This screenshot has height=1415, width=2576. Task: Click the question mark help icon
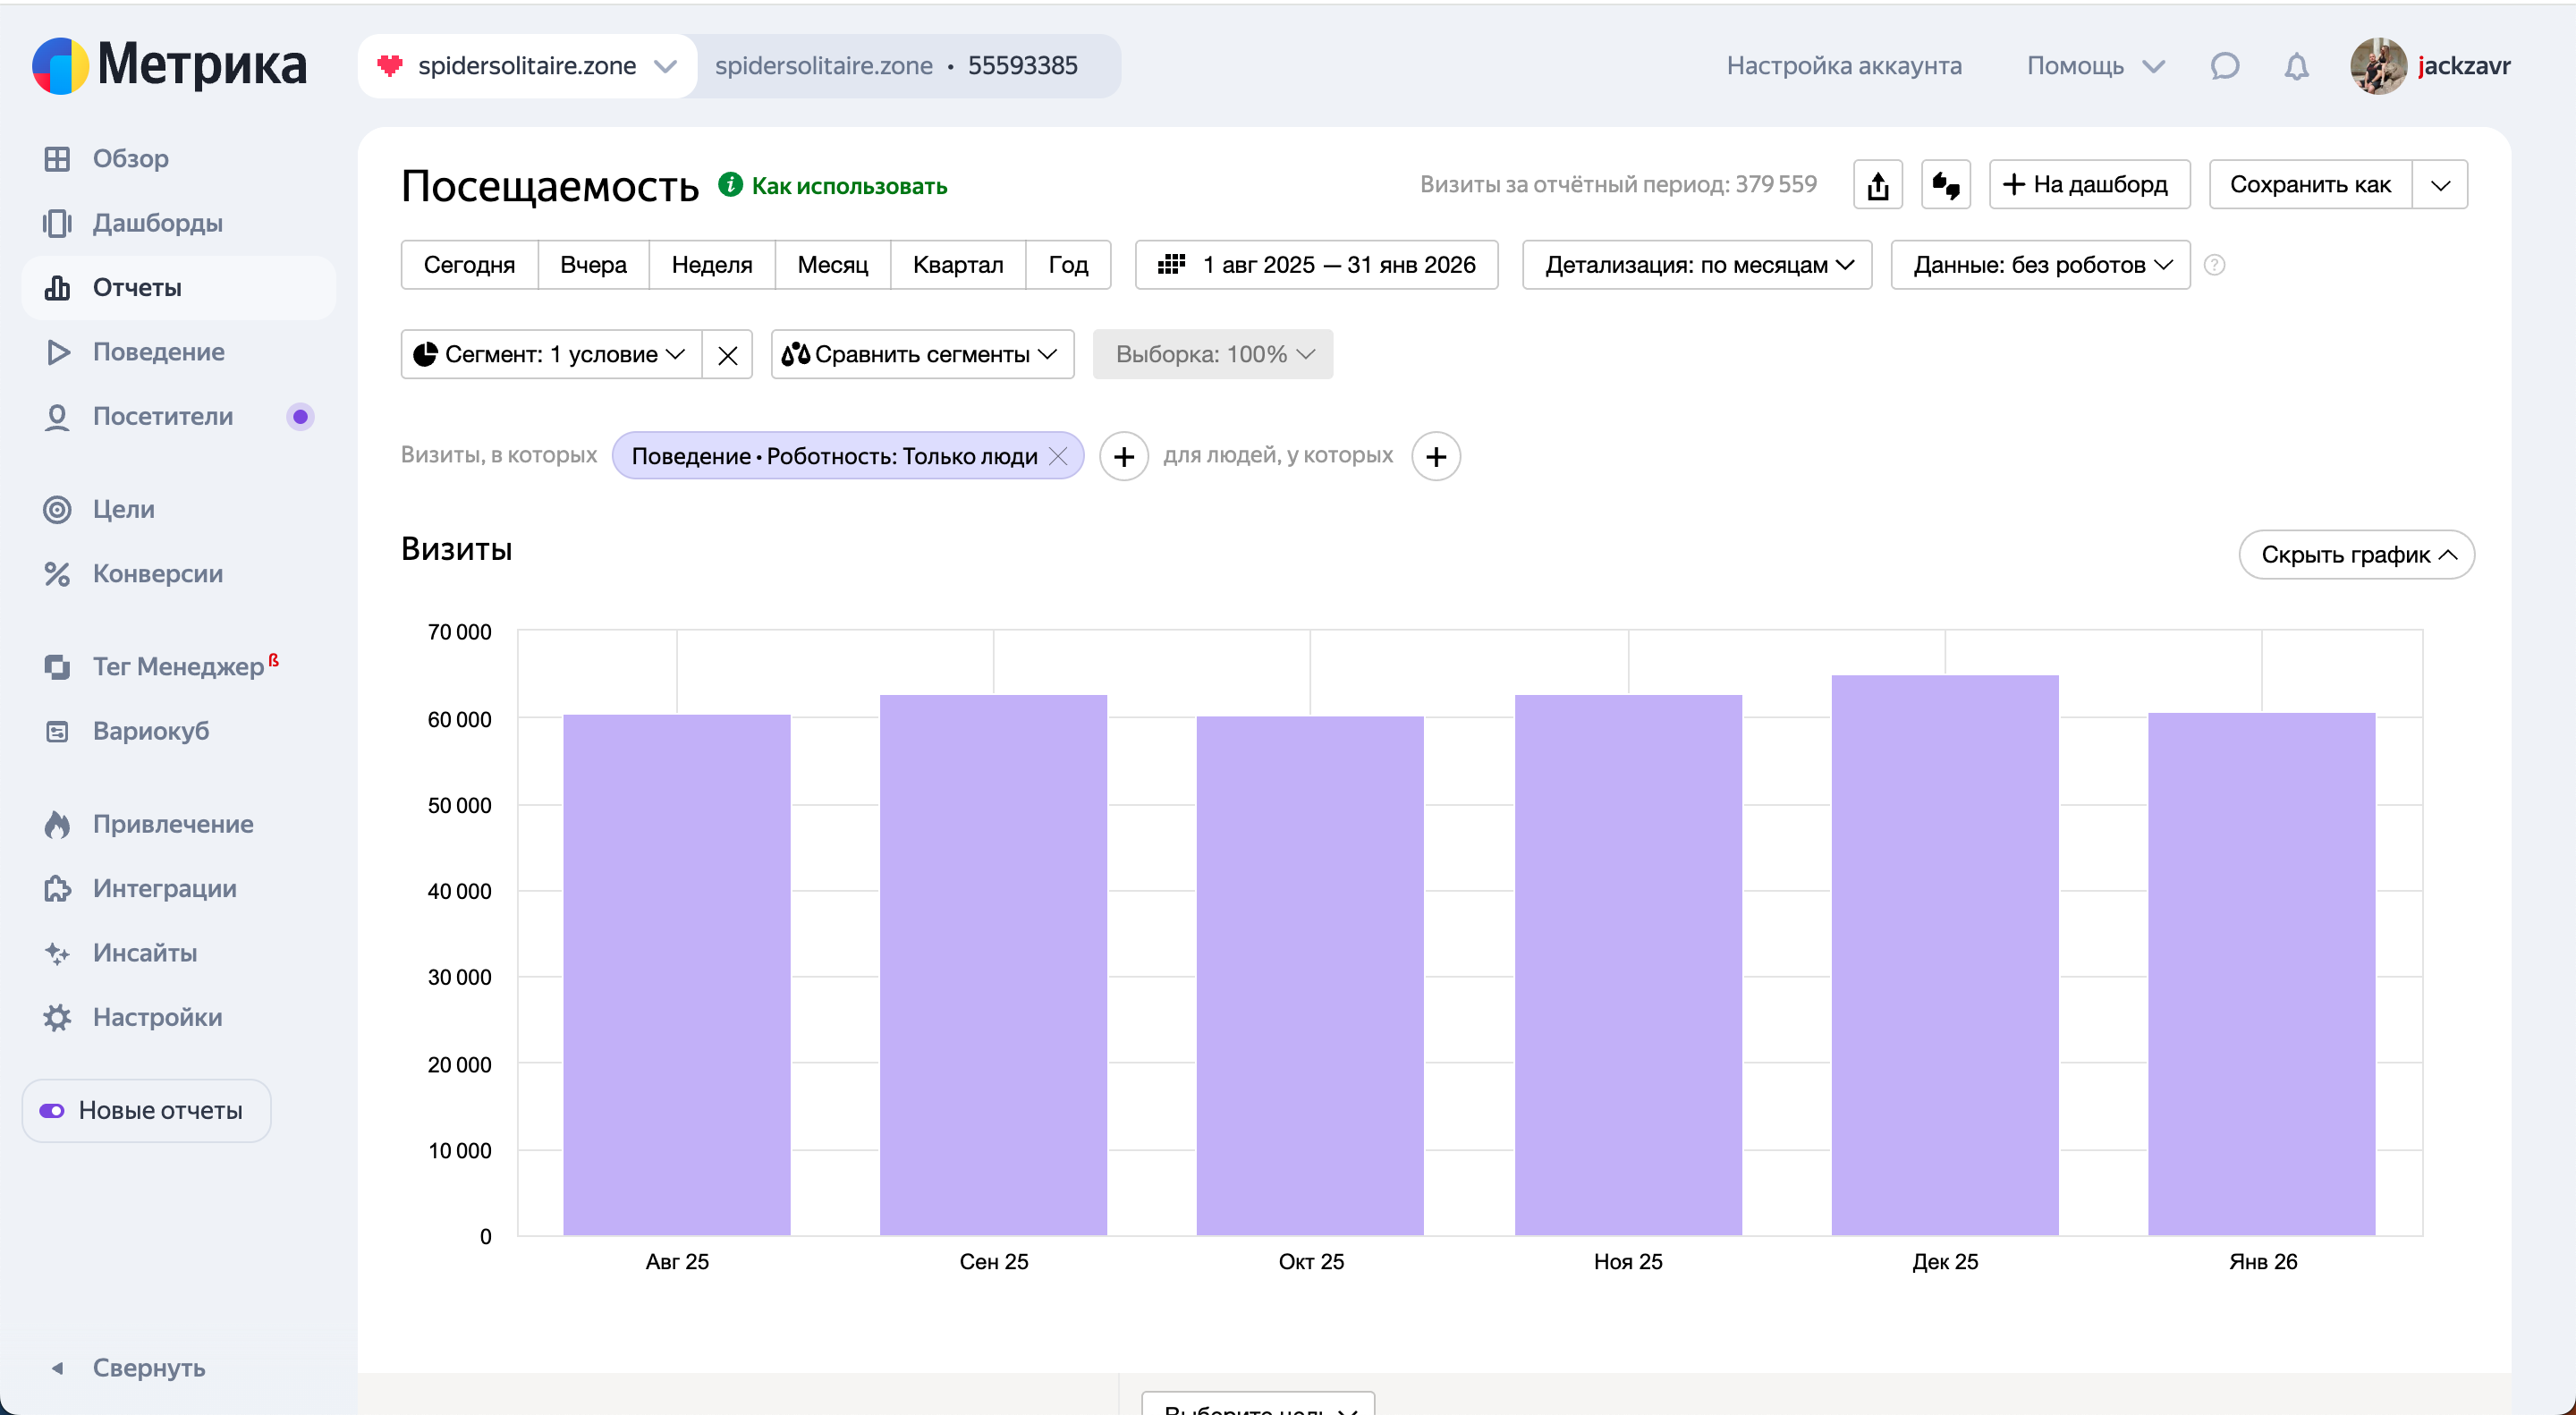pos(2214,265)
